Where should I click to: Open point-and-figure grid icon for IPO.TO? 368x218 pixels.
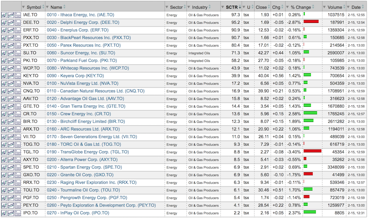point(18,214)
